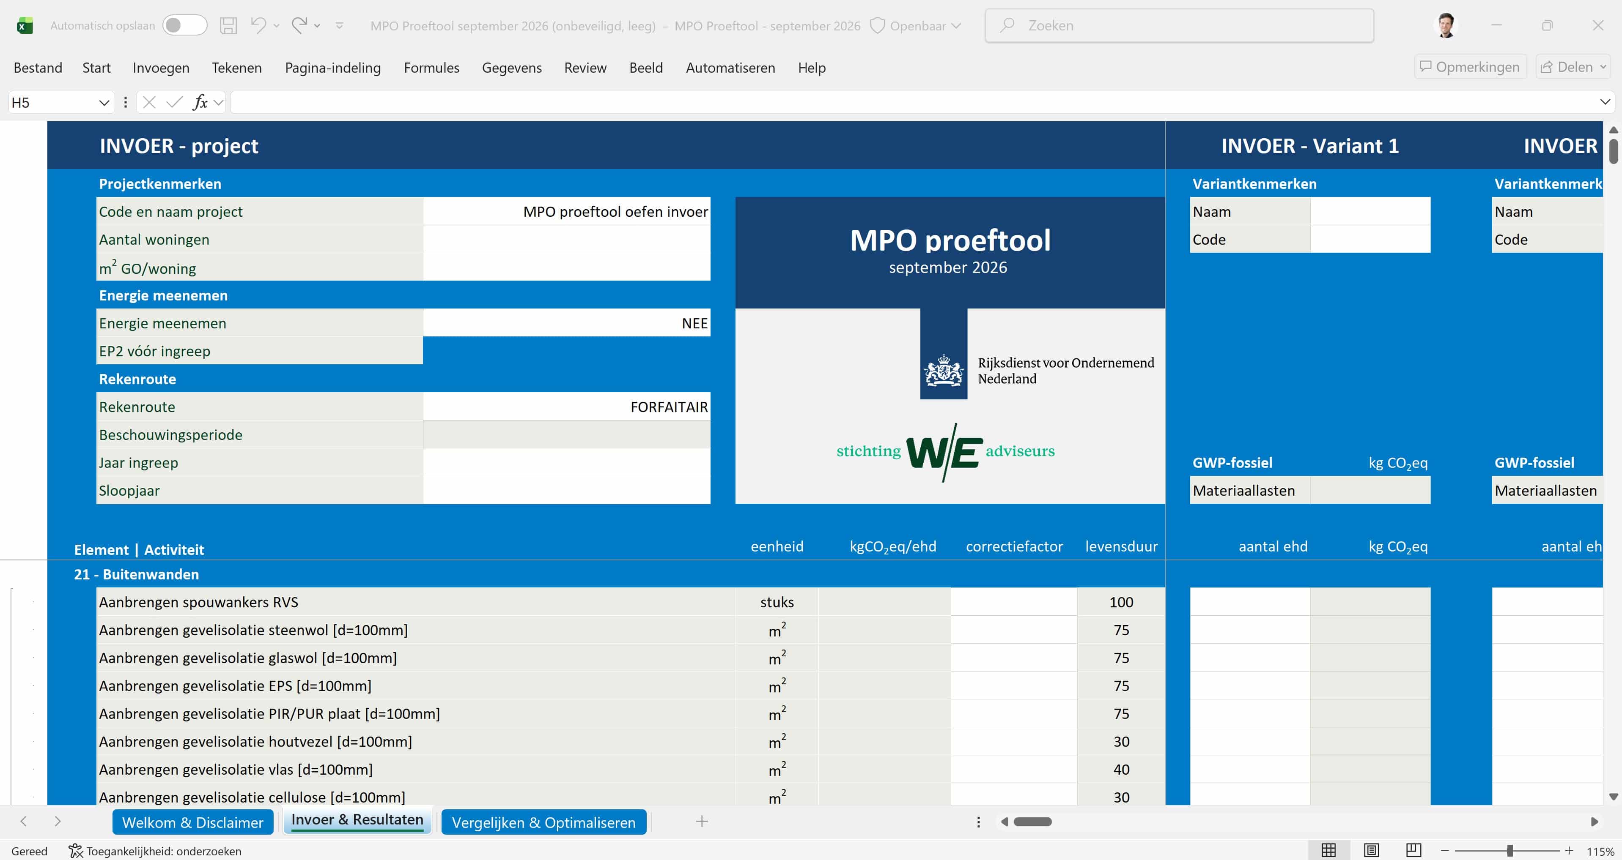This screenshot has width=1622, height=860.
Task: Click the formula bar cancel X icon
Action: pos(149,103)
